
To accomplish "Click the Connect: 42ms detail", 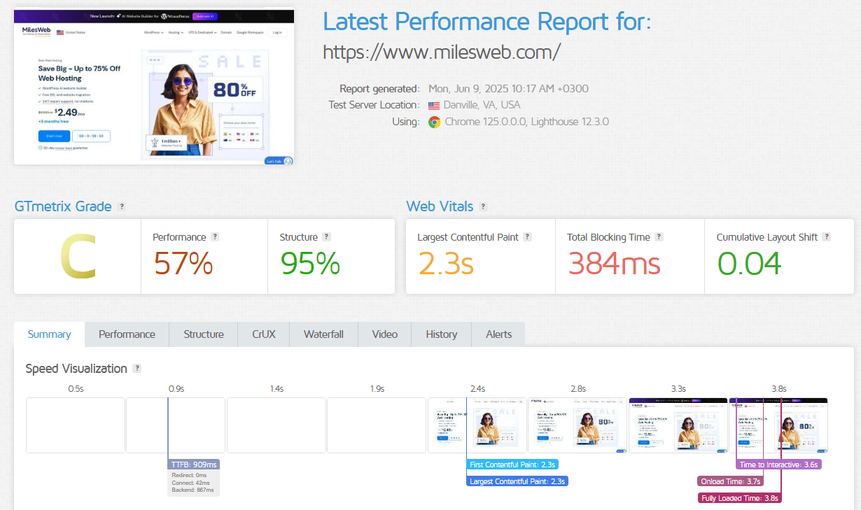I will coord(190,483).
